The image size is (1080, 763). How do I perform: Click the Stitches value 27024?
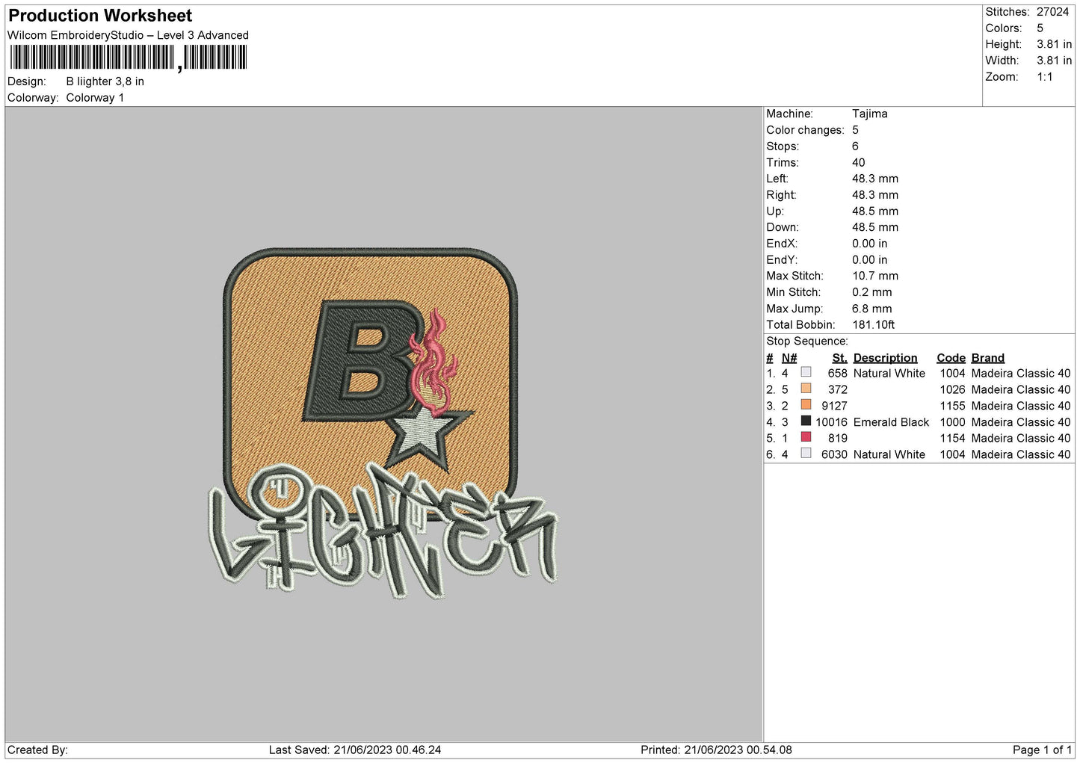point(1052,12)
